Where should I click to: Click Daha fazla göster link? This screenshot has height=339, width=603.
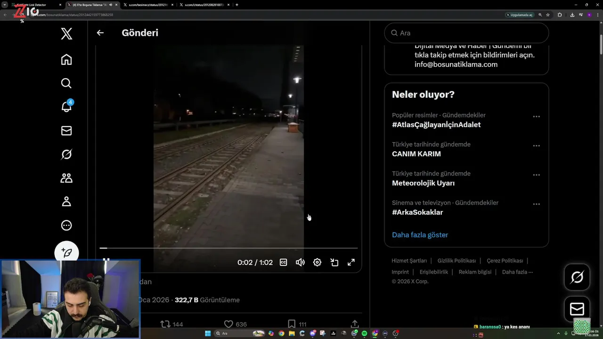420,235
